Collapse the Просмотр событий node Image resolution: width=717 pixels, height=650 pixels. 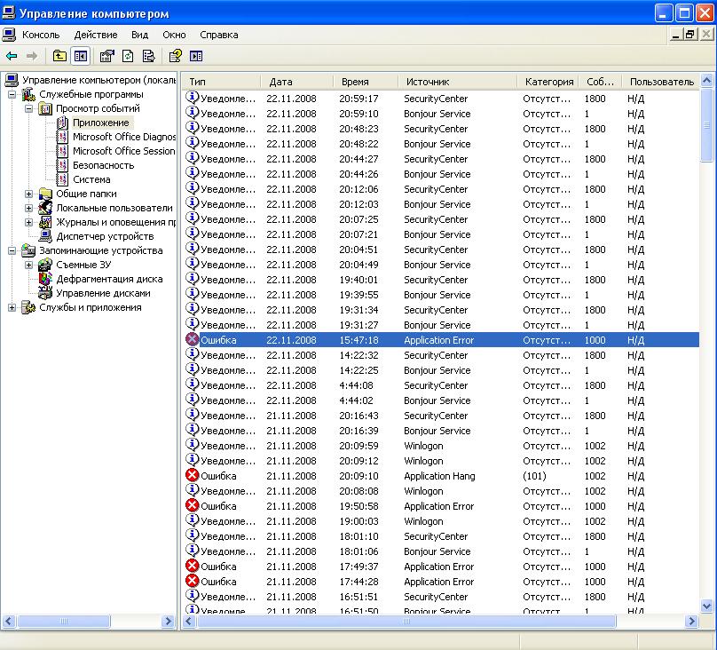28,108
